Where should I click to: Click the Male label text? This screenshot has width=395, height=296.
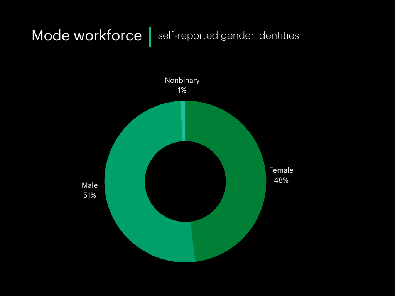(x=89, y=185)
